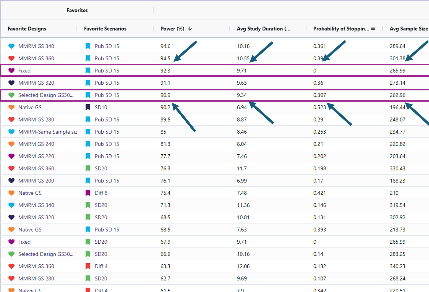Click the green heart in the highlighted Selected Design row
The image size is (429, 292).
click(11, 95)
